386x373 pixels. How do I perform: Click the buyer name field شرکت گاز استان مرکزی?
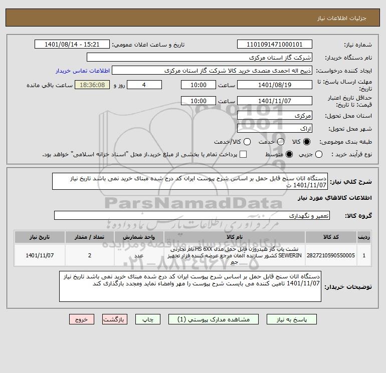(200, 57)
